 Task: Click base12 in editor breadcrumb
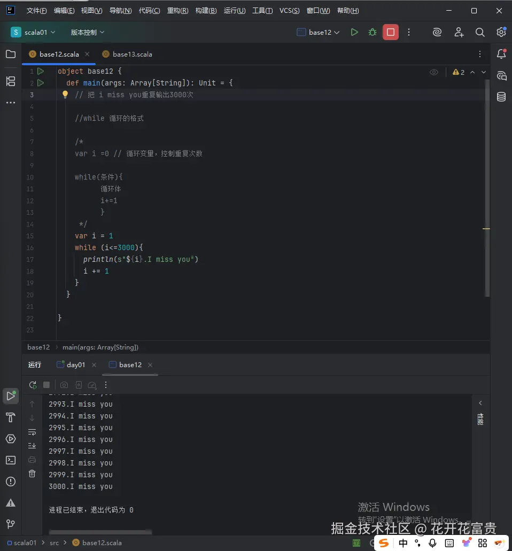coord(38,347)
